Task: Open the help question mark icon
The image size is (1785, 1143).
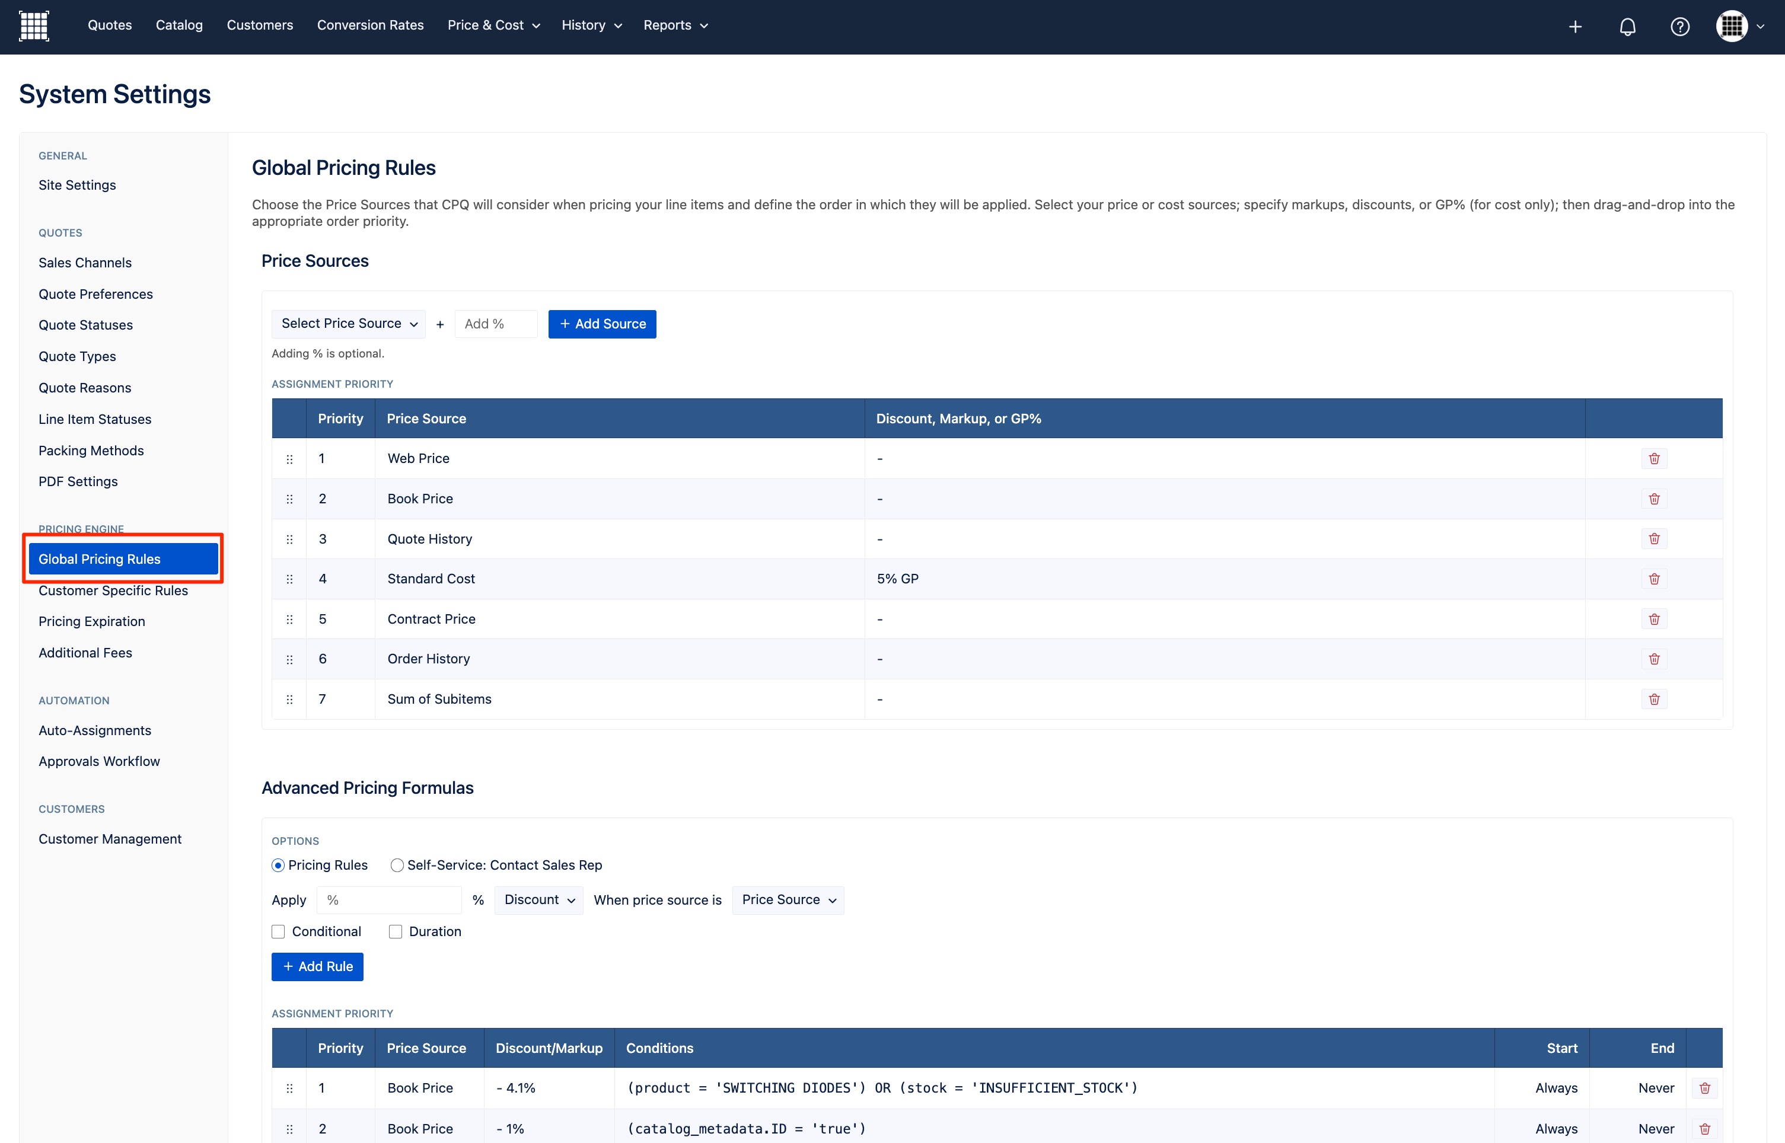Action: coord(1681,27)
